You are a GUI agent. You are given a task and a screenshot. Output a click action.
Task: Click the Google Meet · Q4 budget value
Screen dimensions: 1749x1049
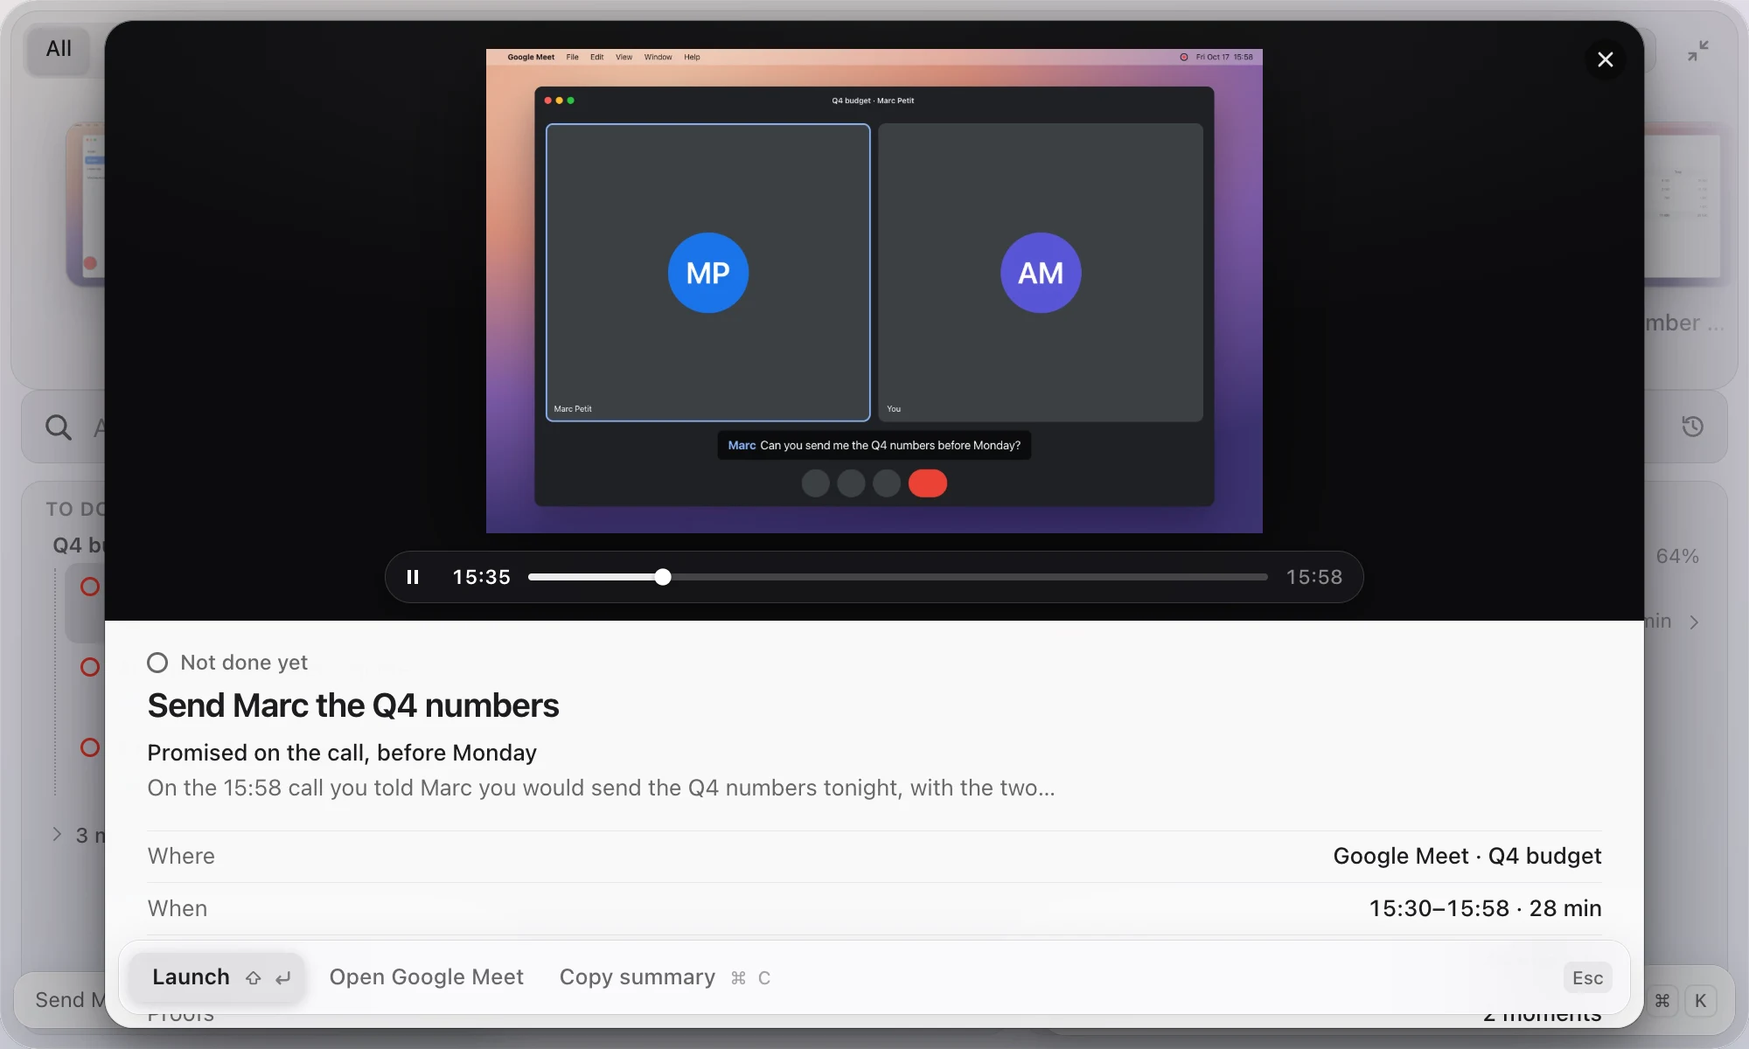point(1467,856)
